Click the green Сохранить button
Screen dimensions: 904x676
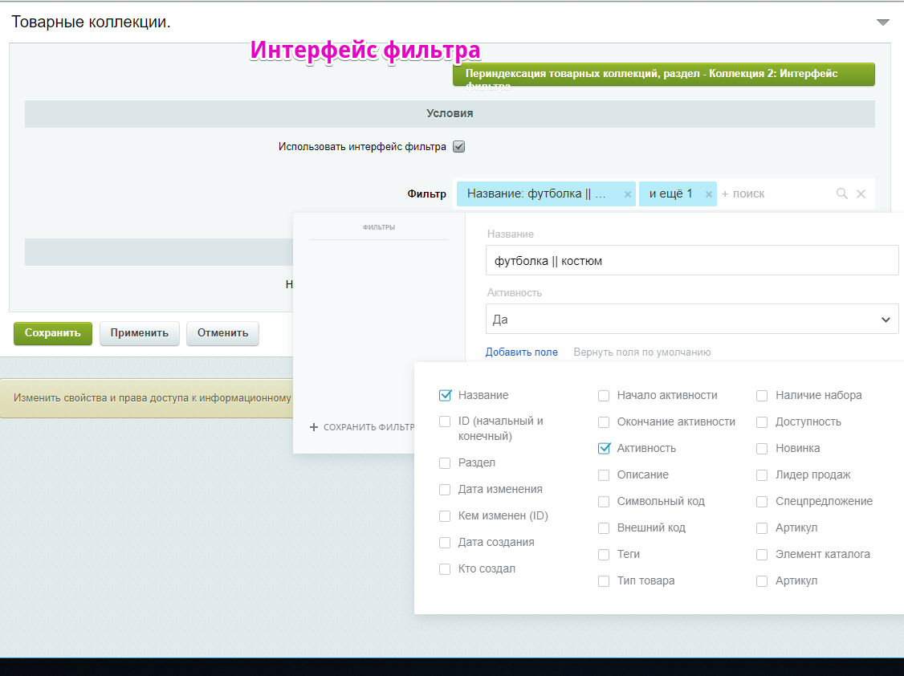52,333
